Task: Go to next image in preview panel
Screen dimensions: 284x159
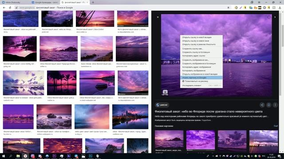Action: click(275, 17)
